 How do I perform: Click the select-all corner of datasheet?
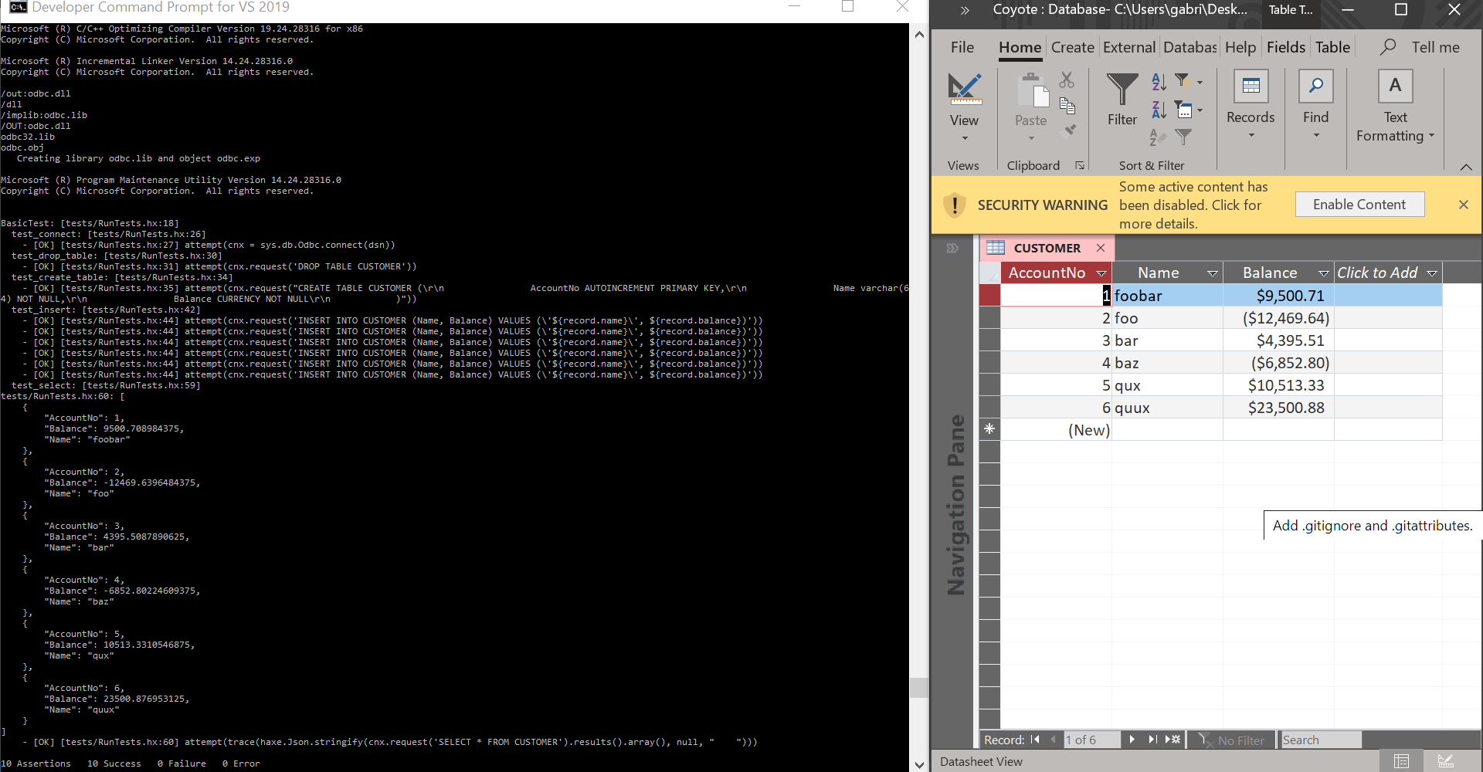coord(989,273)
